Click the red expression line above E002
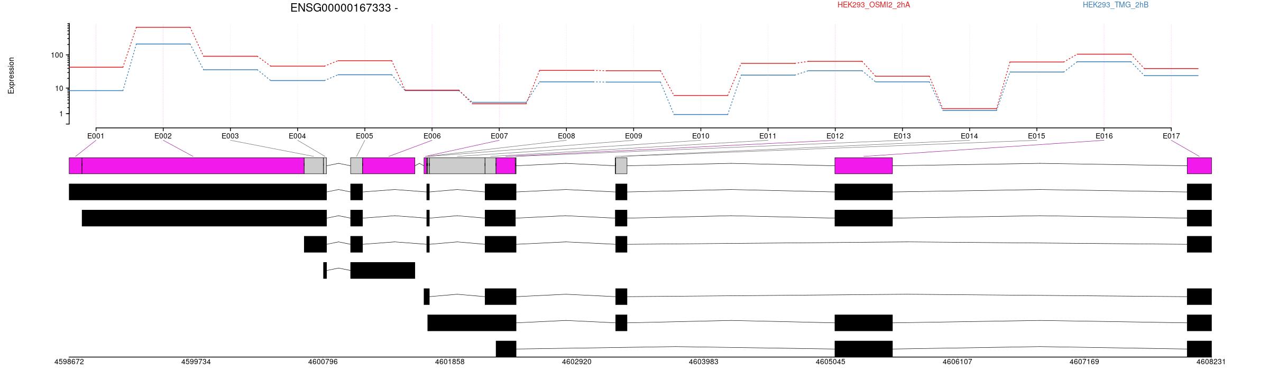The height and width of the screenshot is (370, 1269). tap(163, 27)
